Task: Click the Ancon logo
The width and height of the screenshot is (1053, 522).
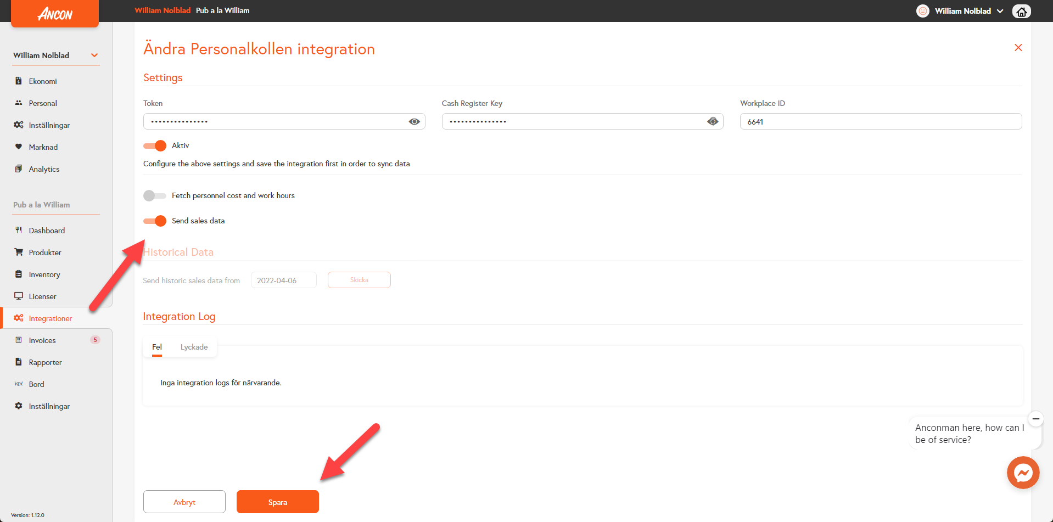Action: [x=55, y=13]
